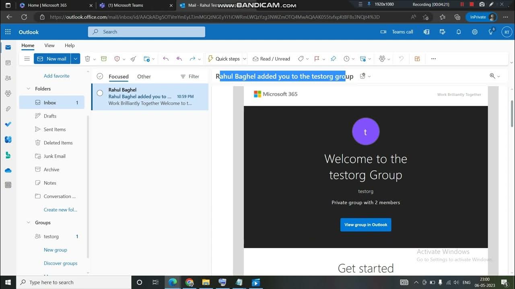Toggle the select all messages circle
The image size is (515, 289).
pyautogui.click(x=100, y=76)
